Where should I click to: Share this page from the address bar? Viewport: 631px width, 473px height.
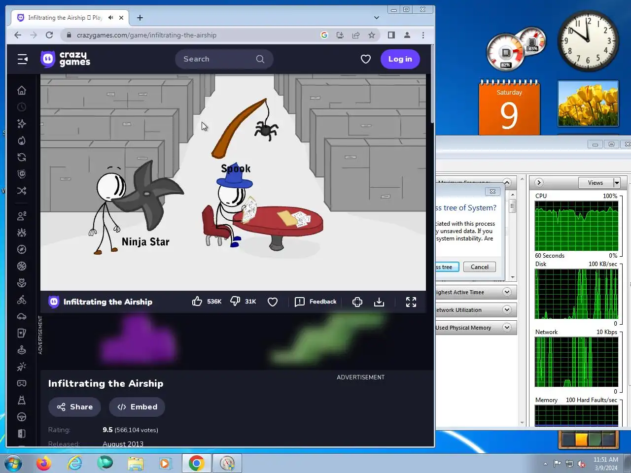(356, 35)
